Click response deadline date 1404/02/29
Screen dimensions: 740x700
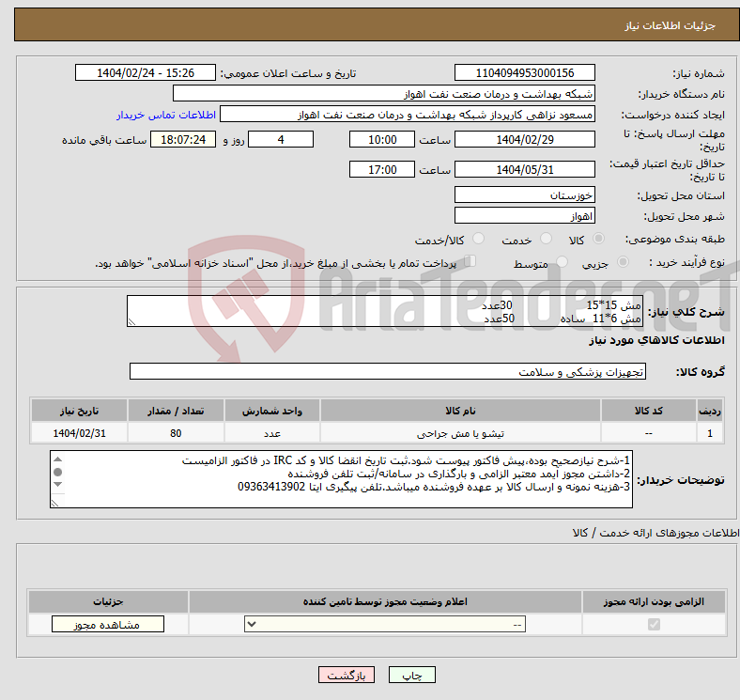(525, 139)
